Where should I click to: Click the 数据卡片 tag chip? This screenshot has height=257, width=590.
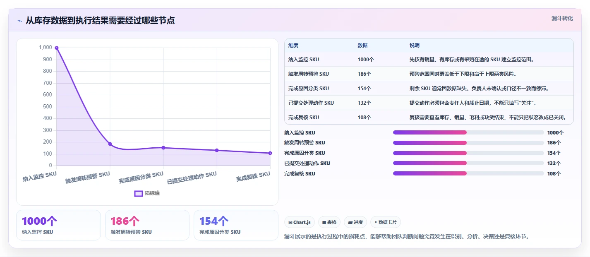click(386, 222)
